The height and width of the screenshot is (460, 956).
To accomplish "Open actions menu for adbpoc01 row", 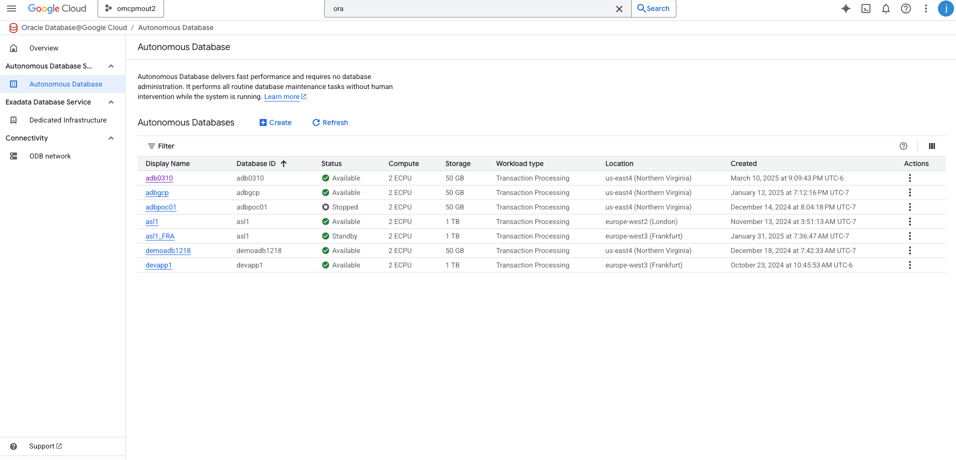I will [910, 207].
